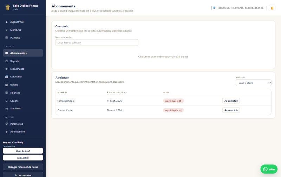
Task: Click the 'MEMBRE' column header
Action: coord(62,93)
